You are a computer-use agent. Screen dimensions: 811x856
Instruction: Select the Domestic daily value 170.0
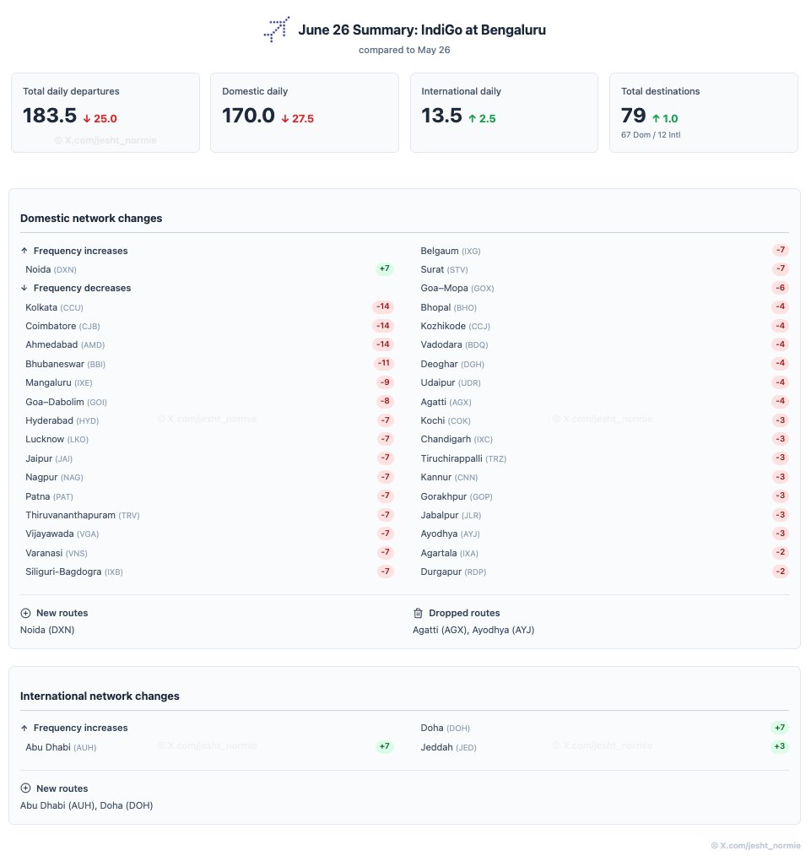click(248, 116)
